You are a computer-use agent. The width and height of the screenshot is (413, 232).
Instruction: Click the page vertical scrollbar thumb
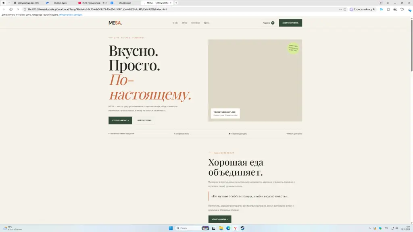412,45
